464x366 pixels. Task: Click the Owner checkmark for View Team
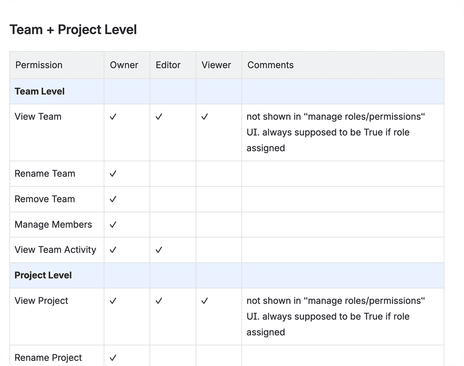click(113, 117)
